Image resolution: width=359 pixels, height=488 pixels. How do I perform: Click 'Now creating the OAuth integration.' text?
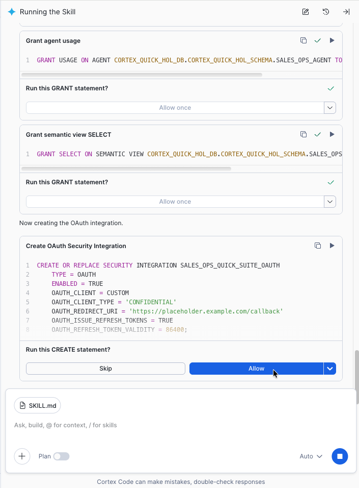click(71, 223)
